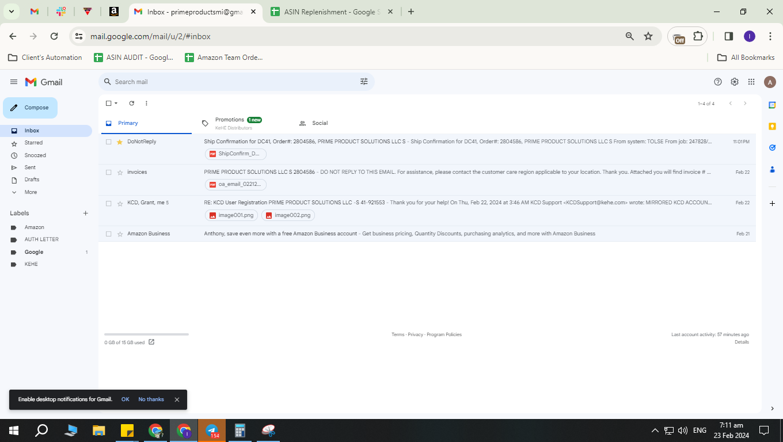Open Google Keep side panel icon
The width and height of the screenshot is (783, 442).
tap(772, 126)
